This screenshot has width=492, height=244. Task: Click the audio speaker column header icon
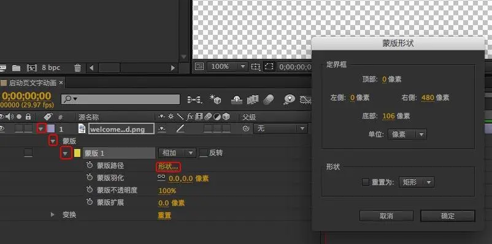(x=10, y=116)
